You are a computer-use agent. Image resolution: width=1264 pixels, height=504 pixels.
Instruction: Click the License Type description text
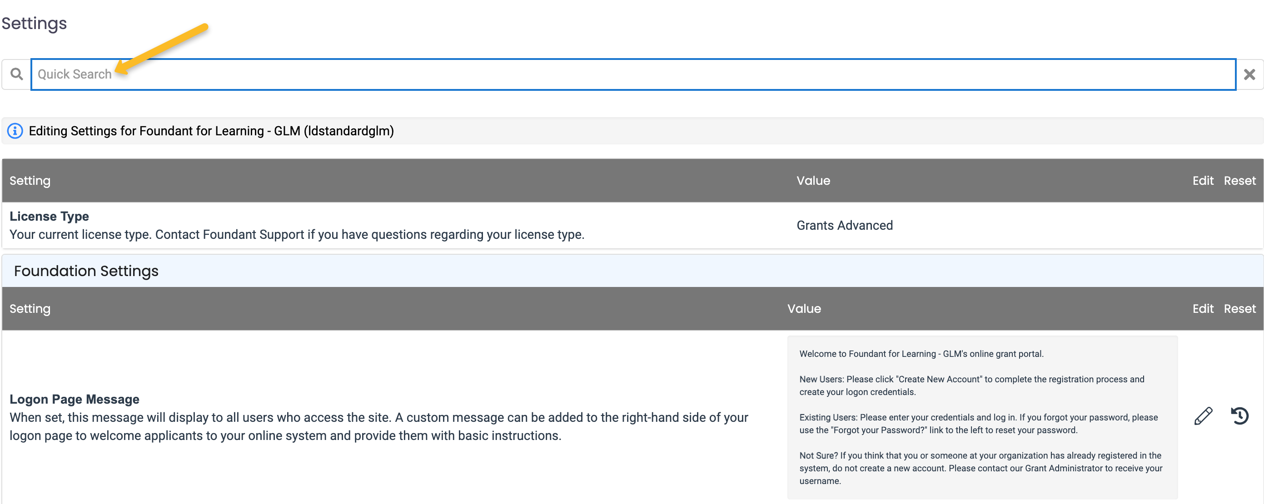[297, 234]
